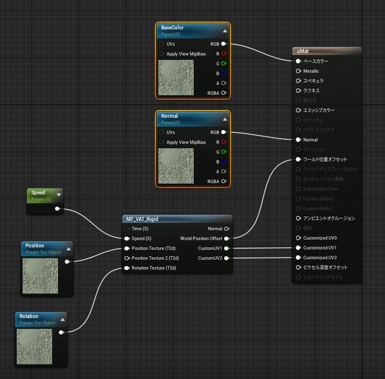Click uMat Customized UV1 input pin
The height and width of the screenshot is (379, 385).
298,248
